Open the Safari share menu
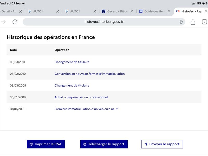Image resolution: width=208 pixels, height=156 pixels. [193, 22]
